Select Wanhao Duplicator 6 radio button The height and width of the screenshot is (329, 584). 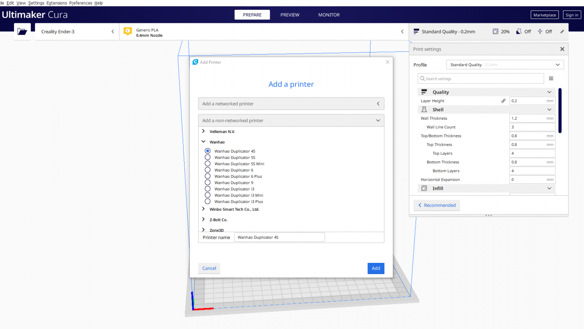[x=208, y=170]
